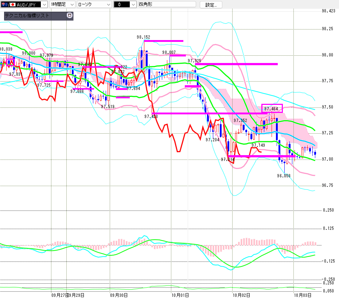Click the 10月01日 date axis label

click(x=179, y=295)
